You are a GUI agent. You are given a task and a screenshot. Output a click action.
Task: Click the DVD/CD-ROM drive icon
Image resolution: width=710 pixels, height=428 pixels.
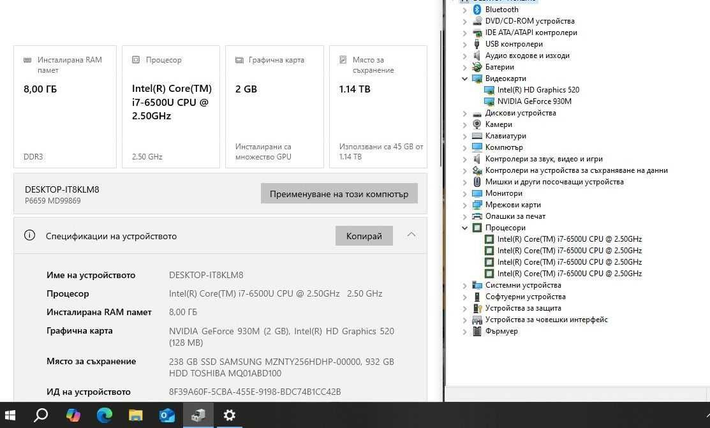[x=477, y=21]
